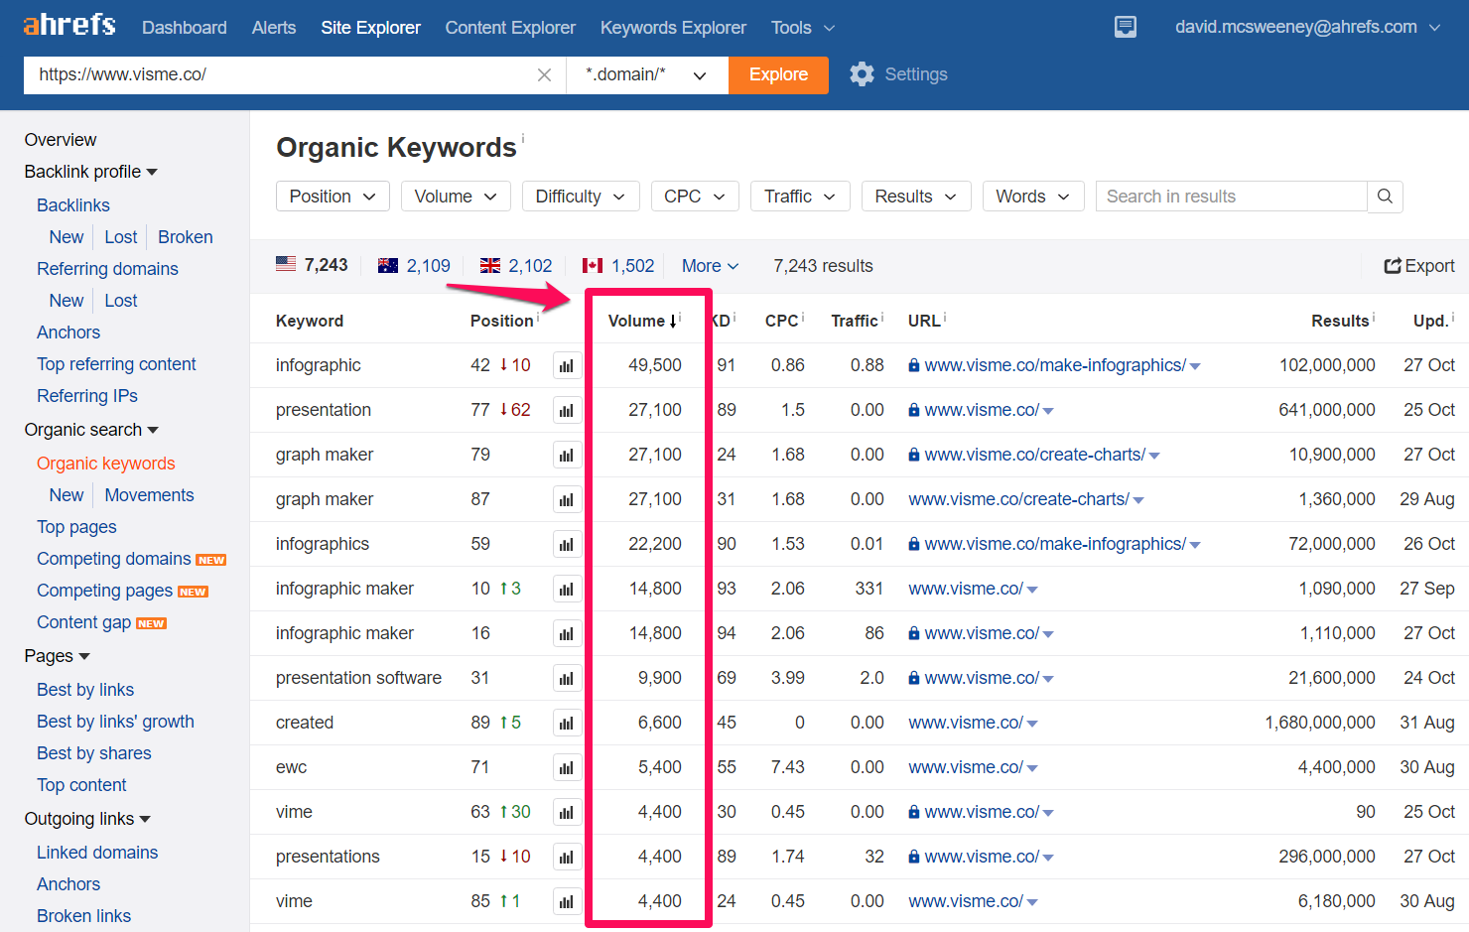The height and width of the screenshot is (932, 1469).
Task: Sort by the Traffic column header
Action: tap(855, 321)
